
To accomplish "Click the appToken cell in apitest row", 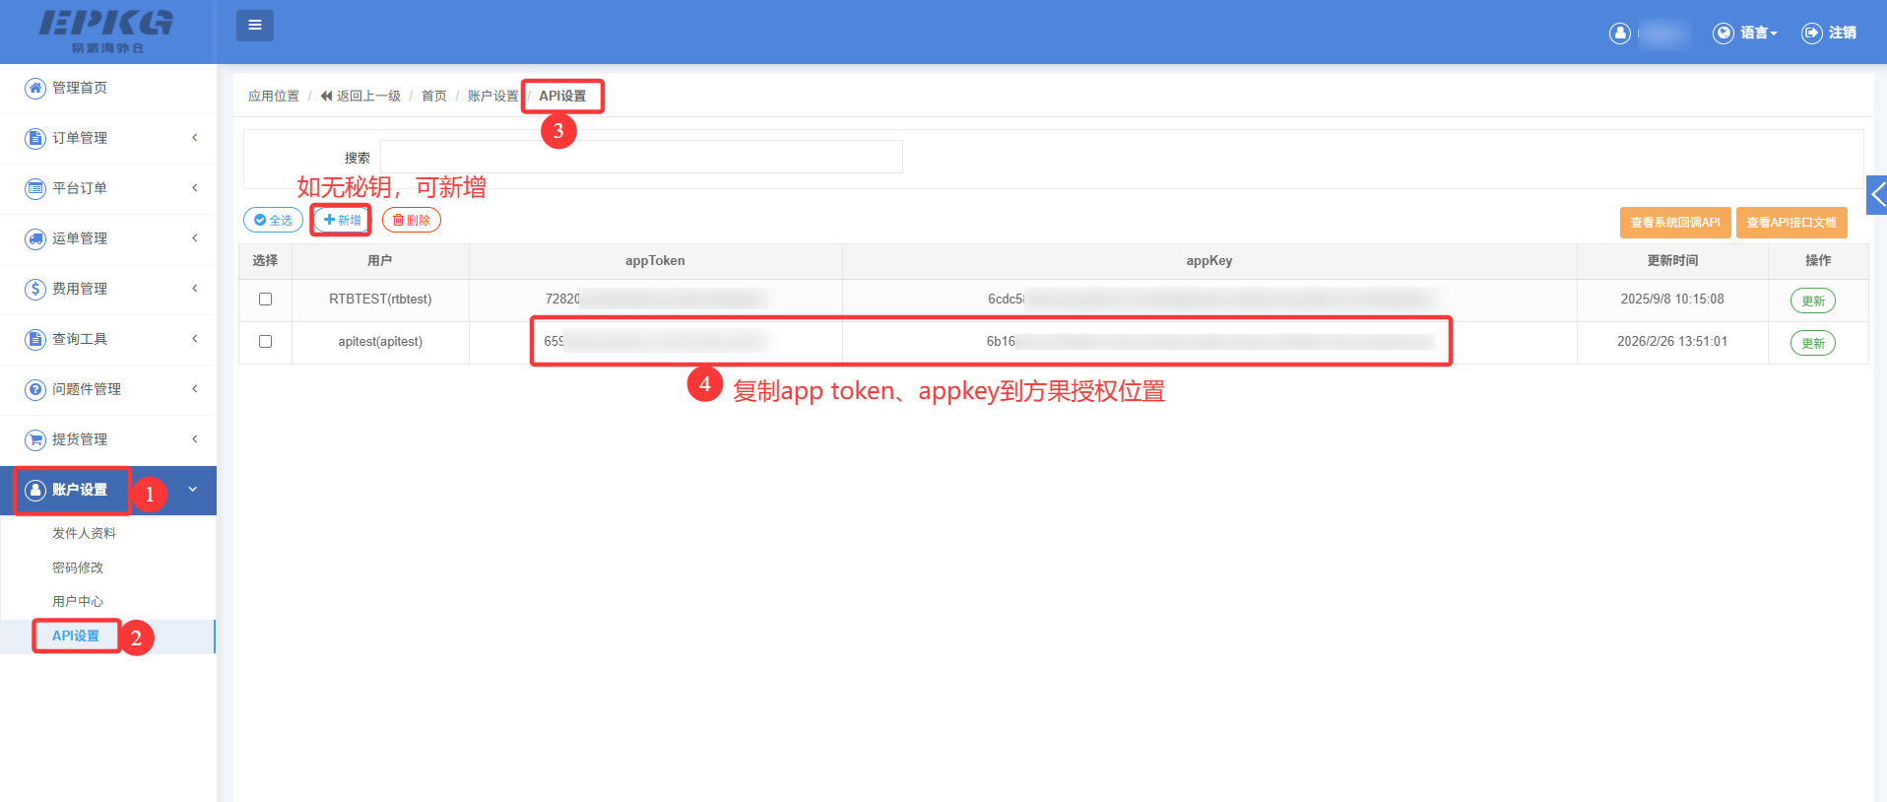I will (655, 342).
